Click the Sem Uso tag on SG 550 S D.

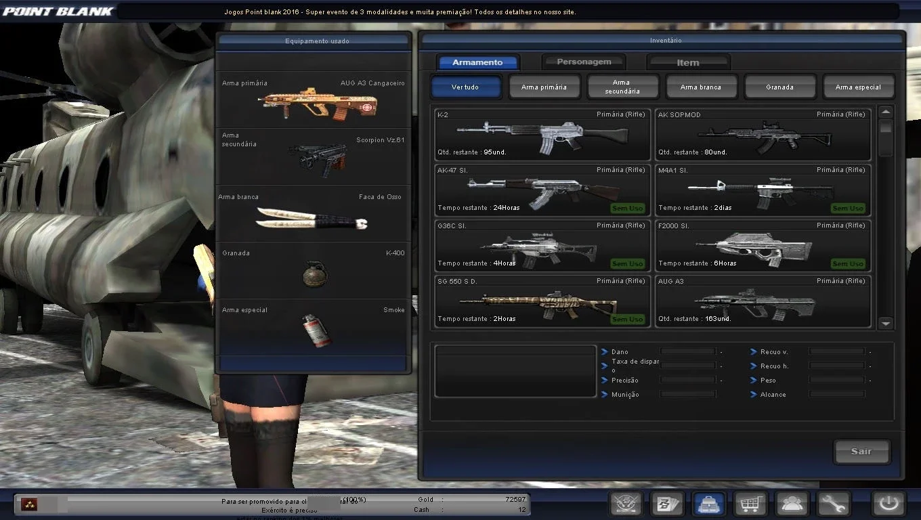(628, 319)
